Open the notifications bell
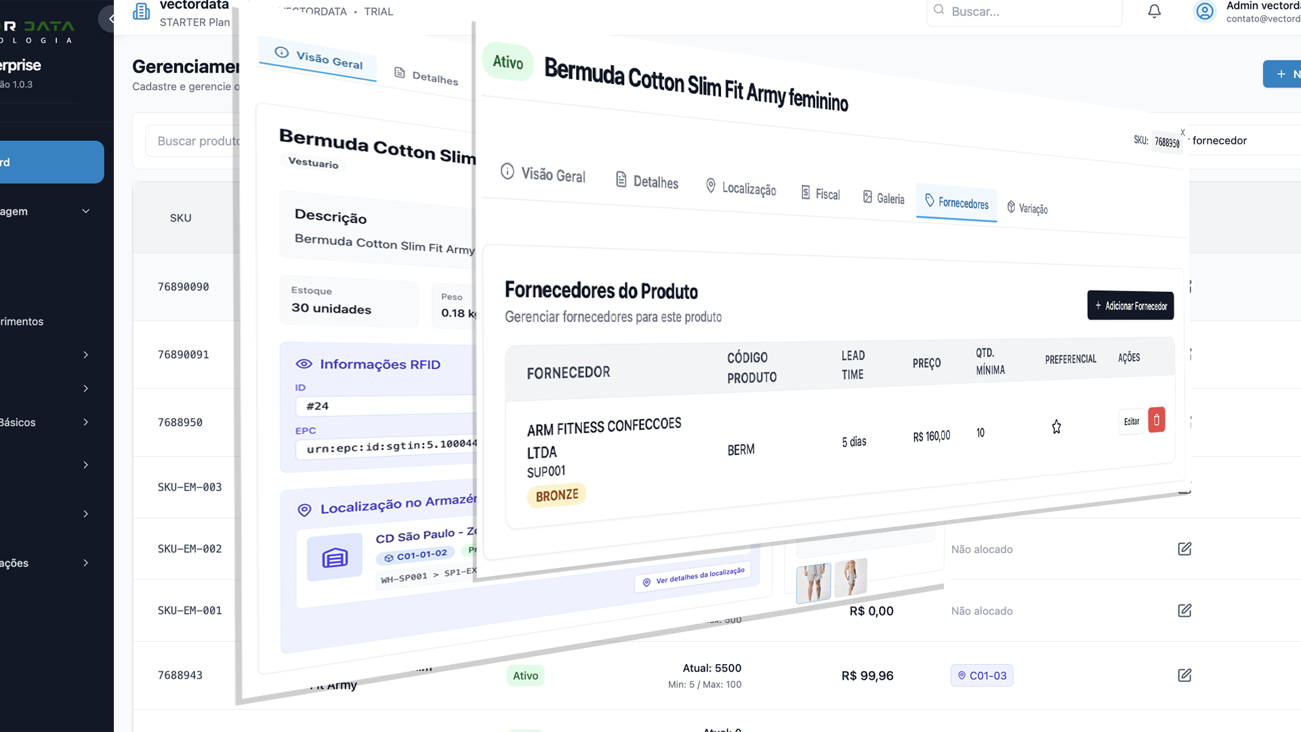The image size is (1301, 732). 1154,12
